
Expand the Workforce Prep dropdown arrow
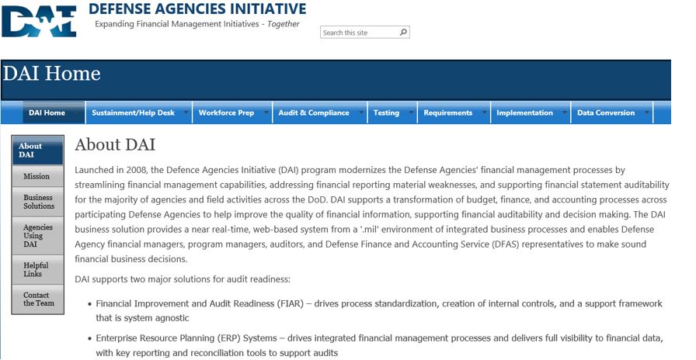(x=266, y=112)
